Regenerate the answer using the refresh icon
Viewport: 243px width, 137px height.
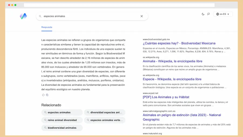(x=43, y=95)
